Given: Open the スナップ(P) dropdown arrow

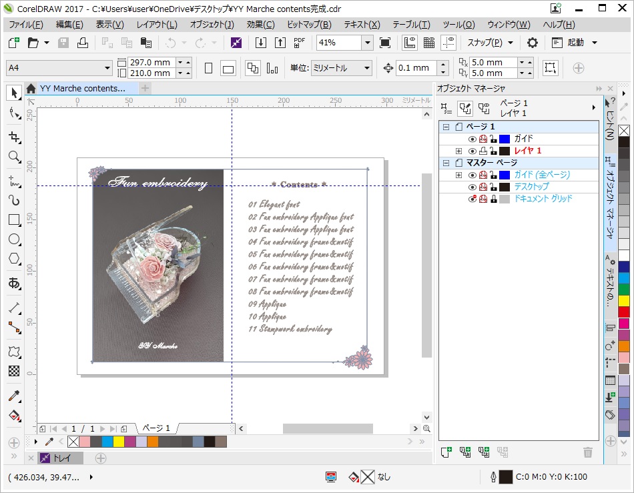Looking at the screenshot, I should point(511,43).
